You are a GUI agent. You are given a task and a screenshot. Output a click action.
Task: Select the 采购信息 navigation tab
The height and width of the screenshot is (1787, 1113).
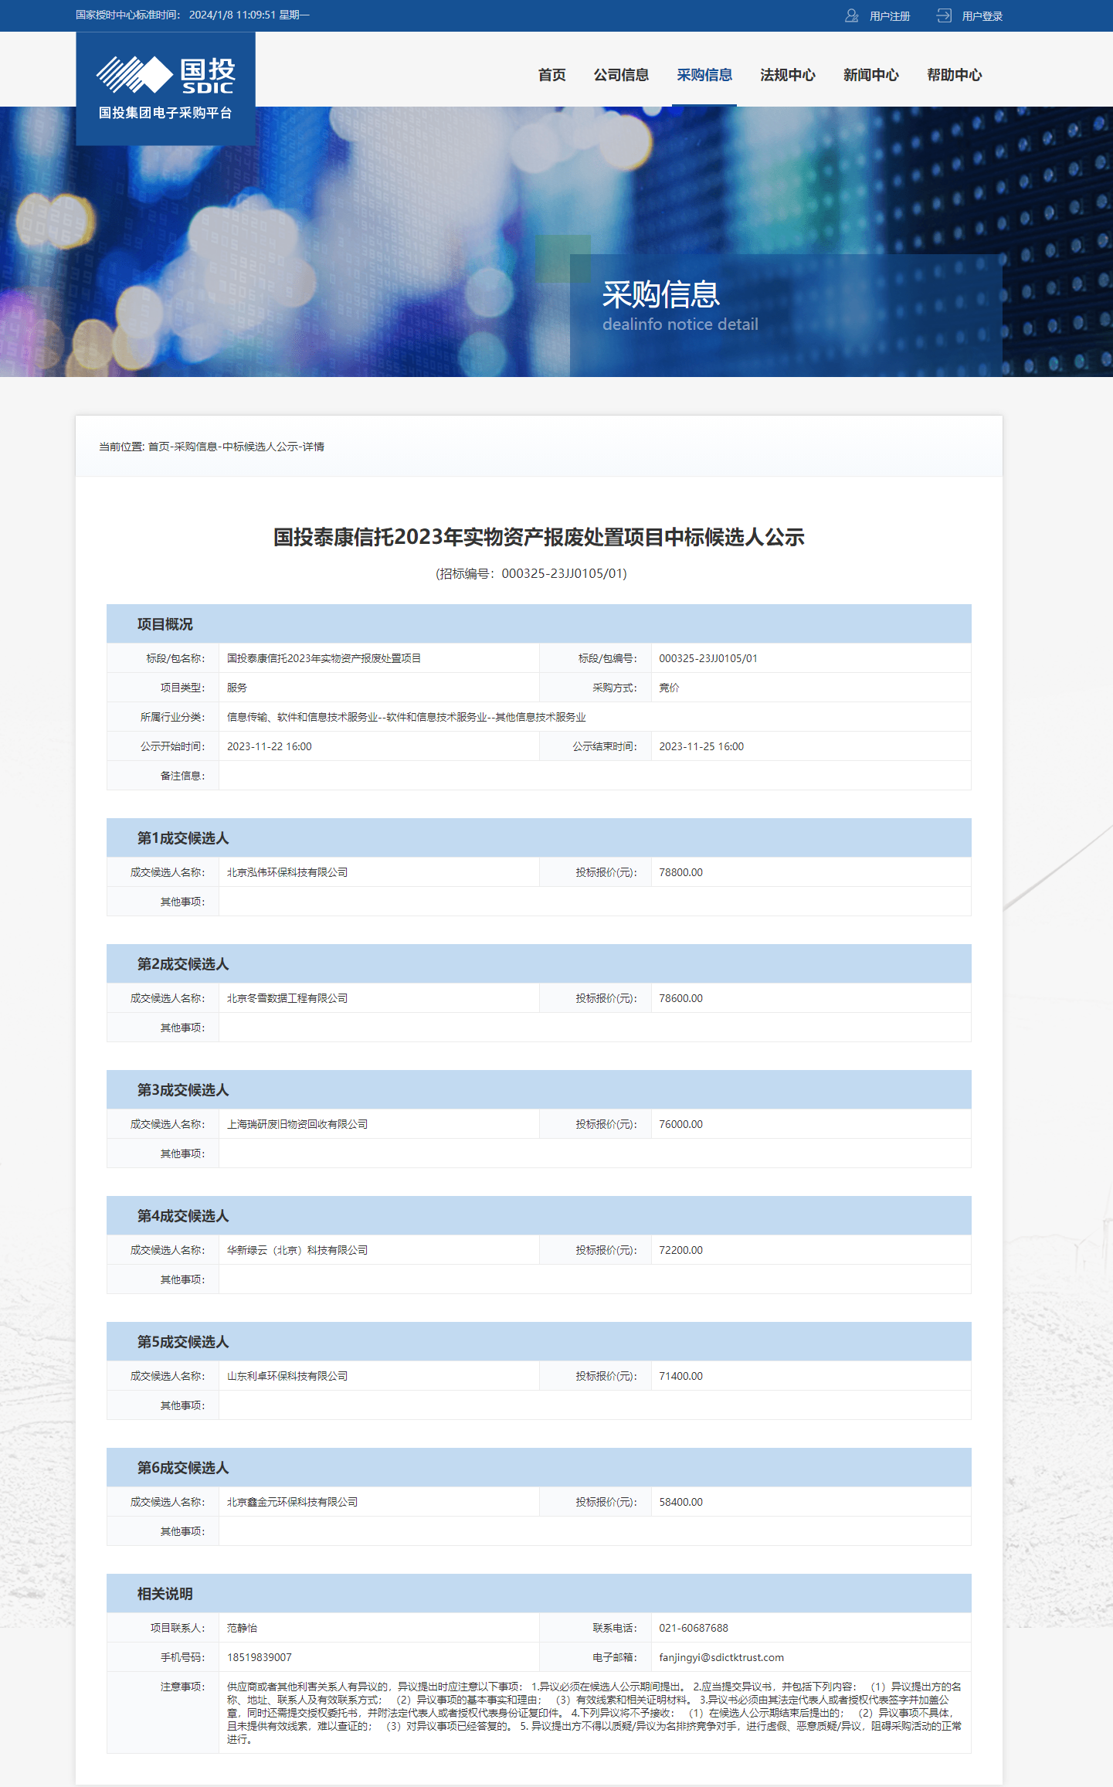pos(704,75)
